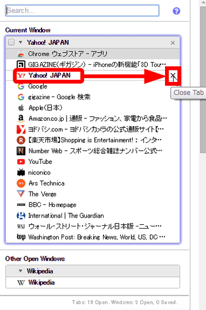Screen dimensions: 206x310
Task: Open International | The Guardian tab
Action: 66,215
